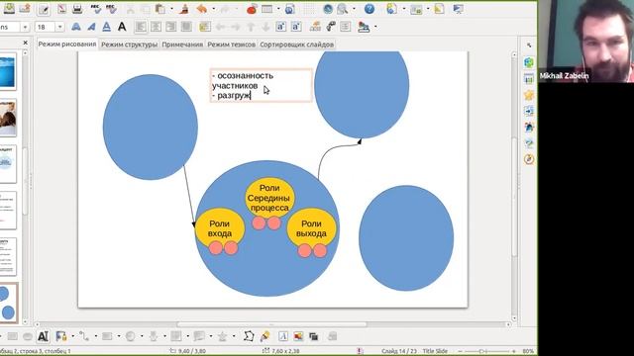Toggle auto spellcheck icon
This screenshot has width=634, height=356.
(111, 9)
